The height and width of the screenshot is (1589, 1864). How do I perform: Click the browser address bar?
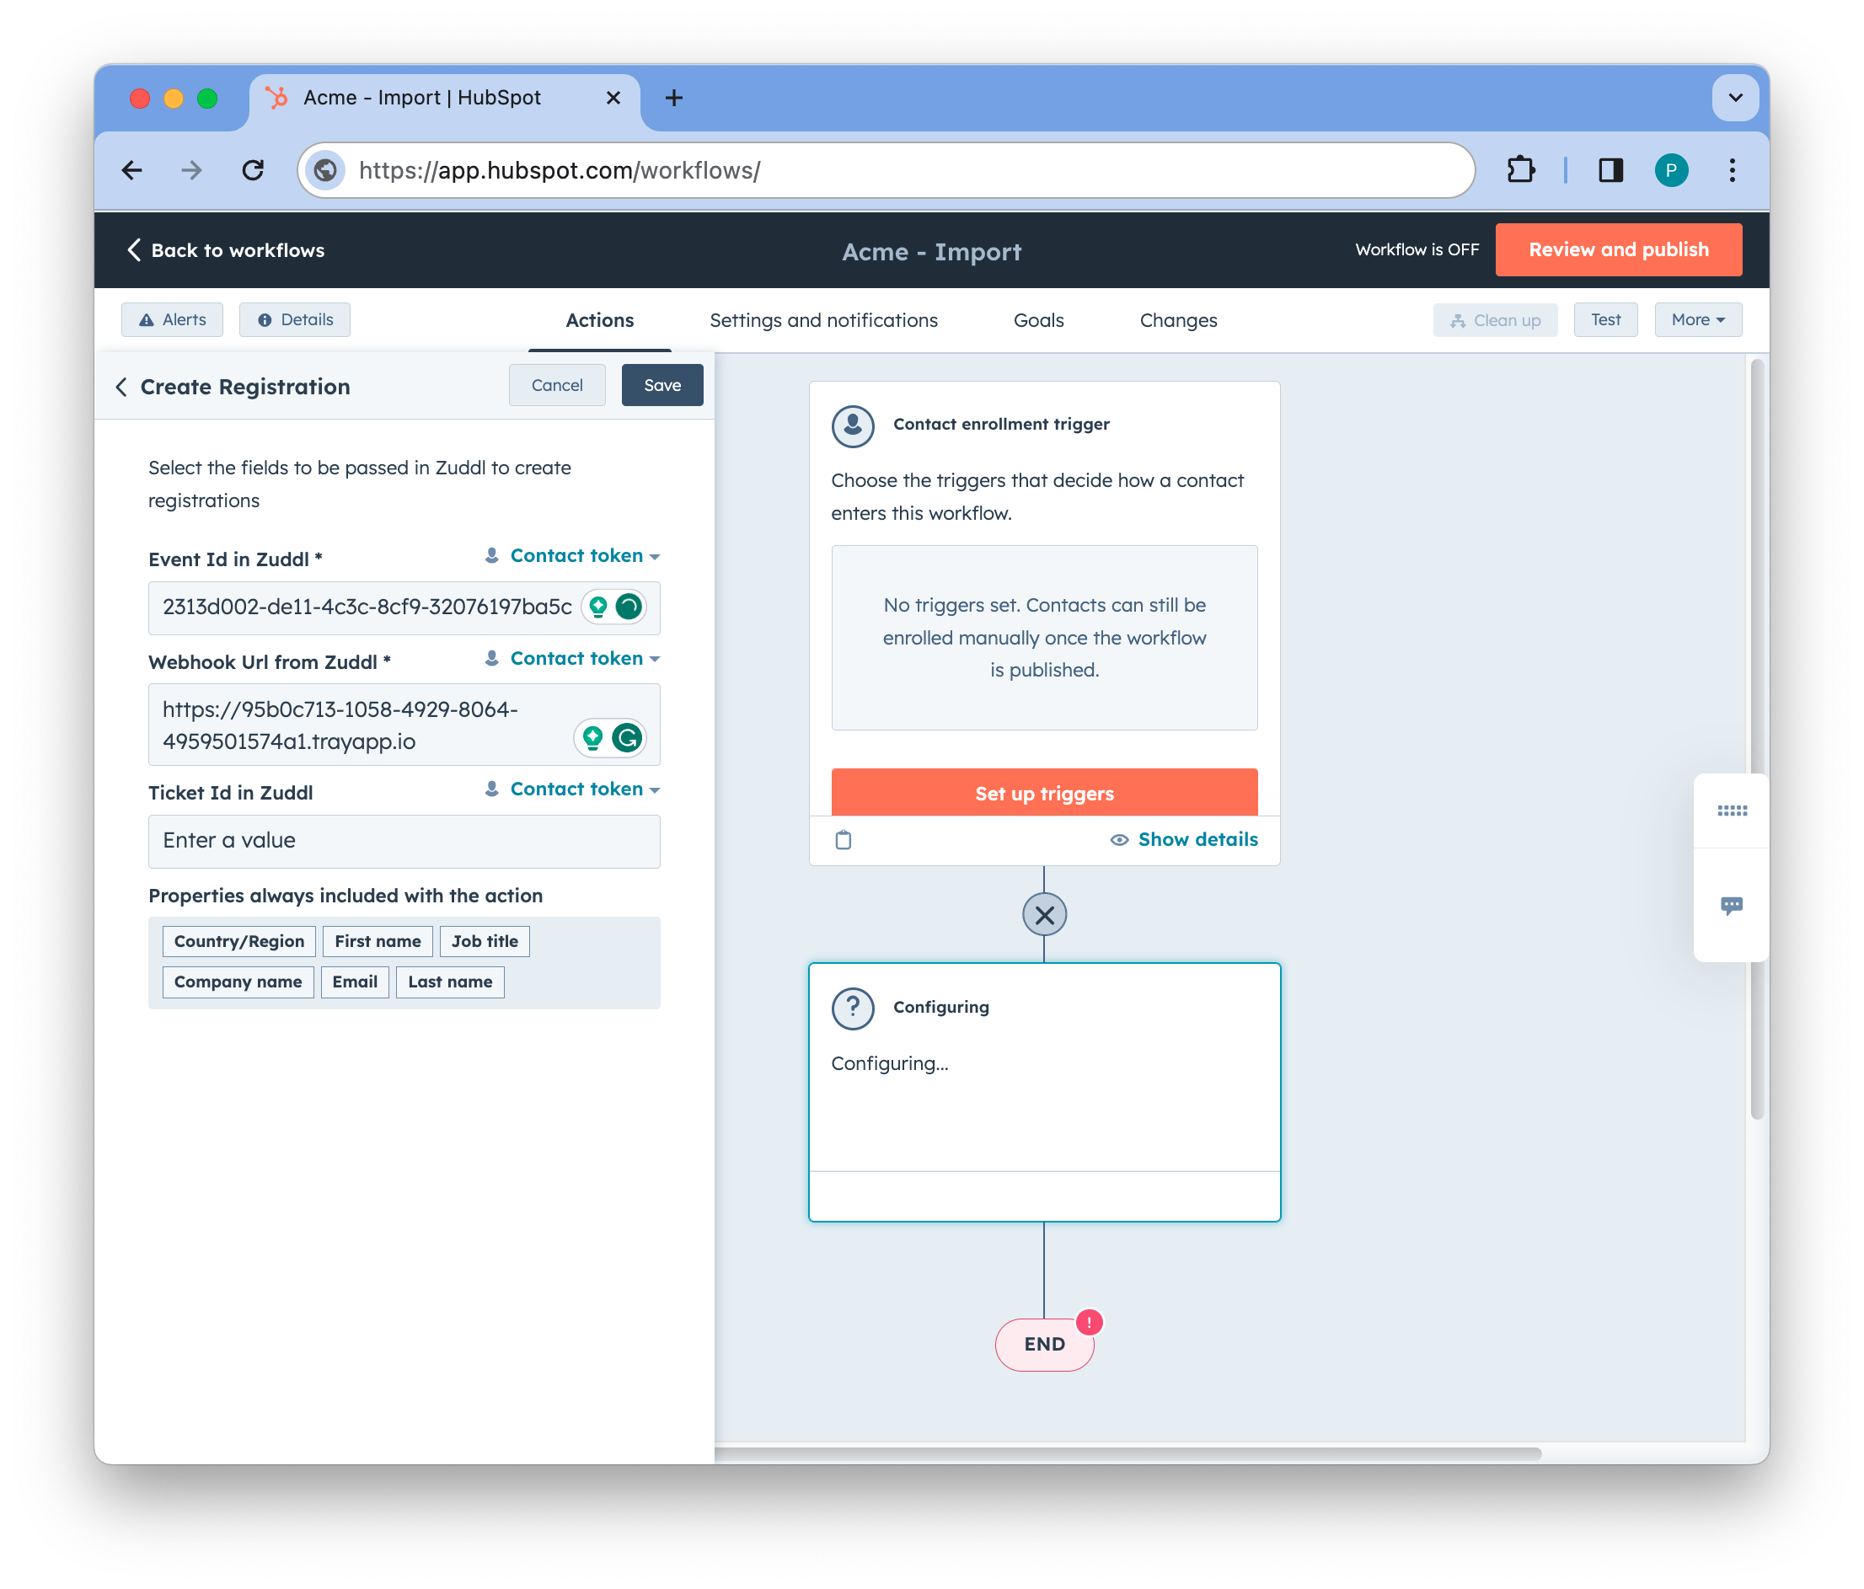(x=886, y=170)
